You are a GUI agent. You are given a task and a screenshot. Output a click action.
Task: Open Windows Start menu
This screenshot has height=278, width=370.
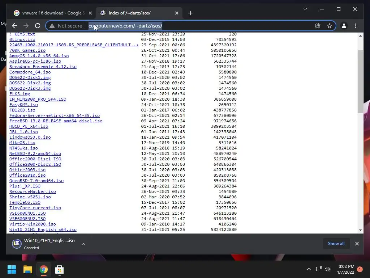(x=12, y=269)
